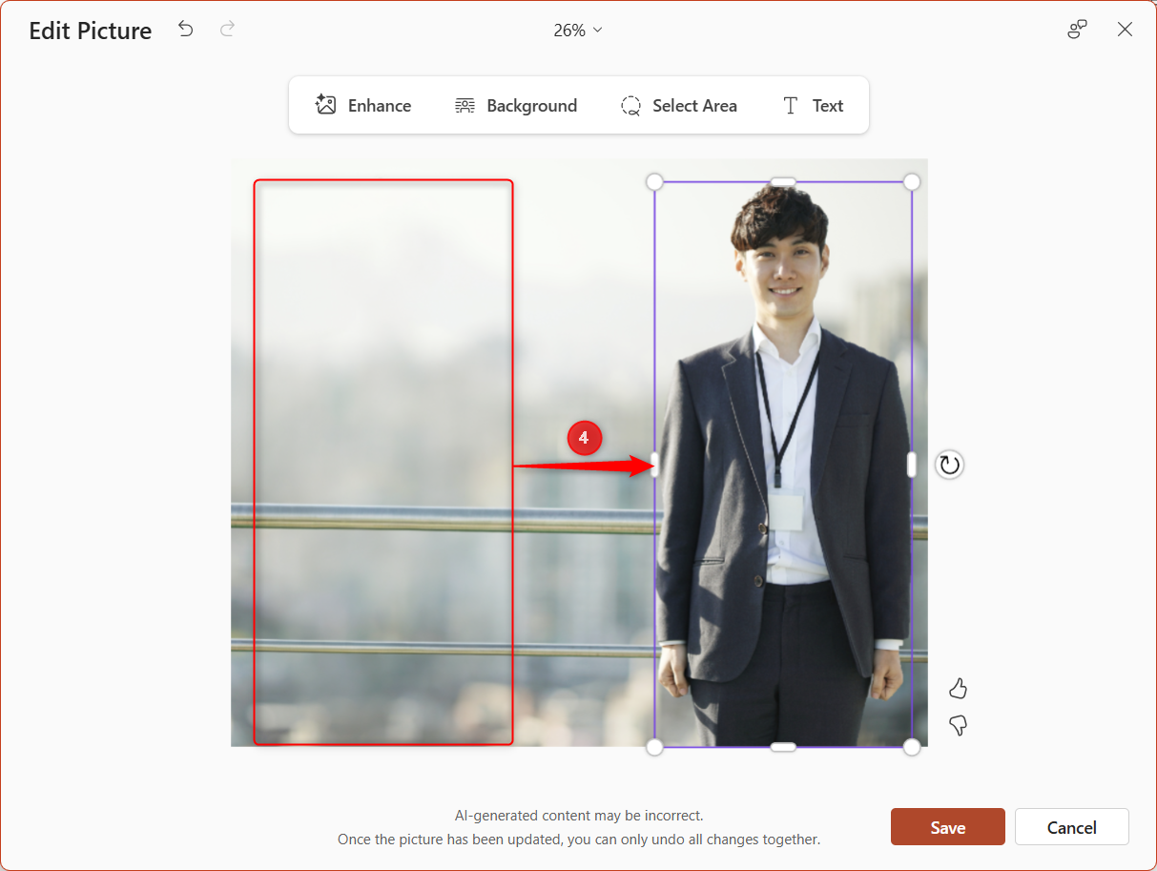
Task: Click the right-middle selection handle
Action: coord(912,465)
